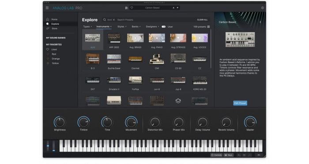Click the Phaser Mix knob
Viewport: 309px width, 164px height.
[178, 122]
